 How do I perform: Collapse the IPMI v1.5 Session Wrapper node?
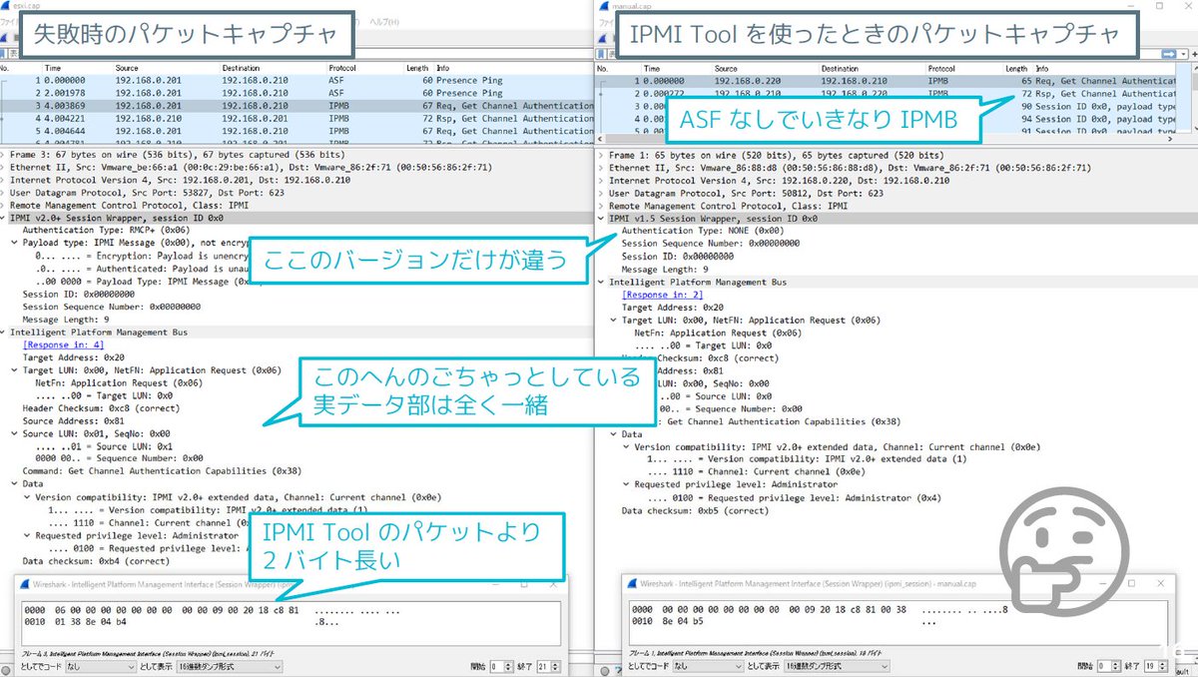click(601, 218)
